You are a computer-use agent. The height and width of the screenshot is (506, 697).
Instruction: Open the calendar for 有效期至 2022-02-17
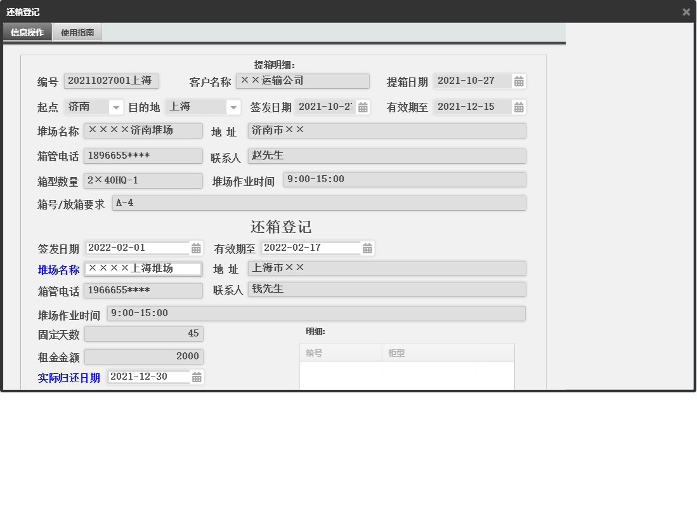point(367,248)
